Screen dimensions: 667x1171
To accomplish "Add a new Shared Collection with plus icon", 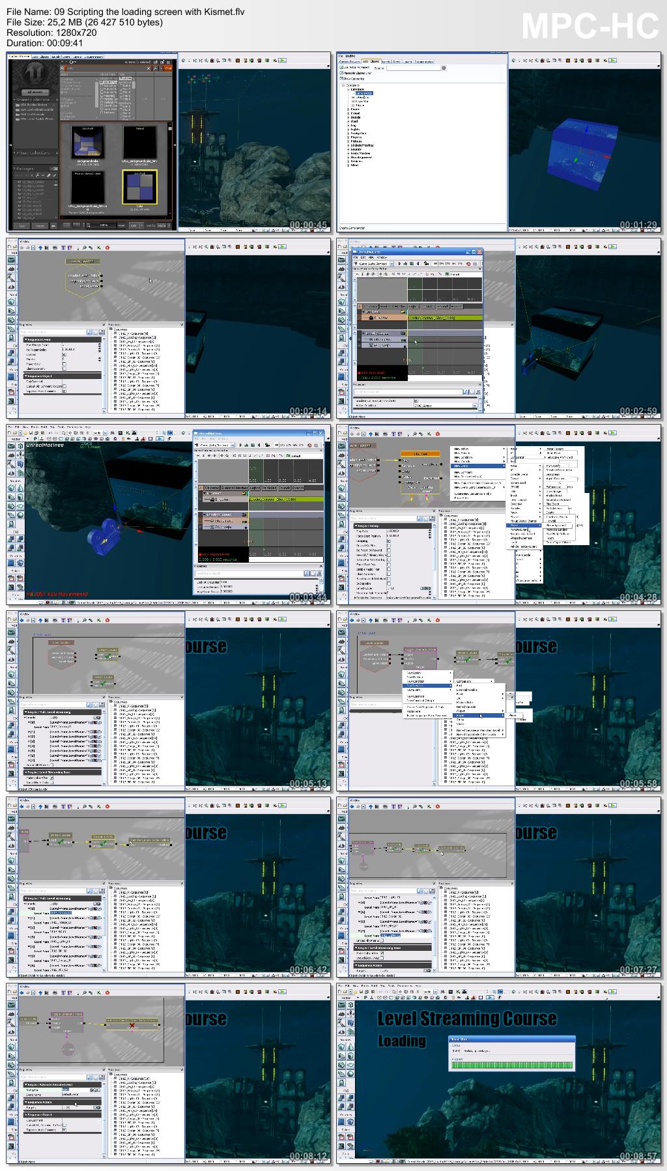I will pyautogui.click(x=57, y=100).
